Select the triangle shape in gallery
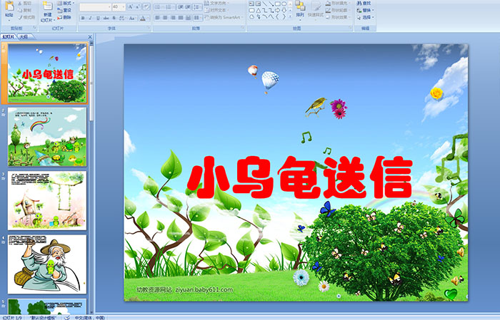500x320 pixels. tap(258, 10)
